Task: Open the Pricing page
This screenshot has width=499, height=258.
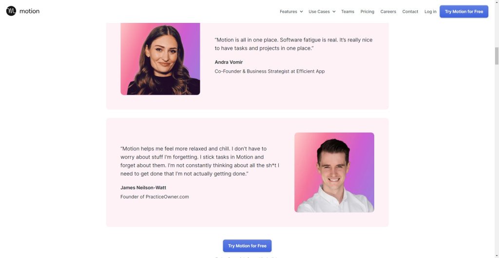Action: (367, 12)
